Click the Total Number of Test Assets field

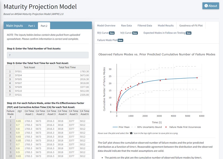(48, 55)
